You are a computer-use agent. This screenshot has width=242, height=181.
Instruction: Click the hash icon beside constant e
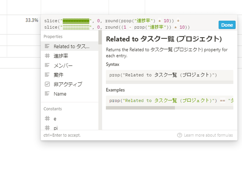(47, 119)
